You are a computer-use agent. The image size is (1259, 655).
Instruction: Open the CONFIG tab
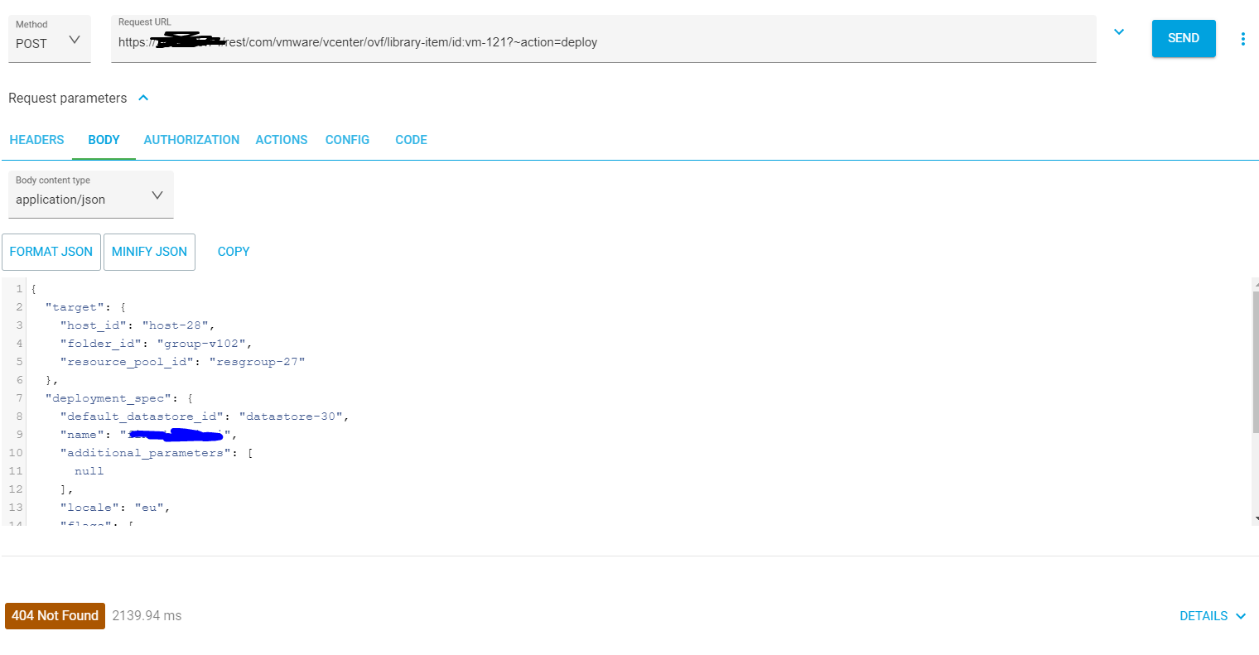tap(347, 139)
